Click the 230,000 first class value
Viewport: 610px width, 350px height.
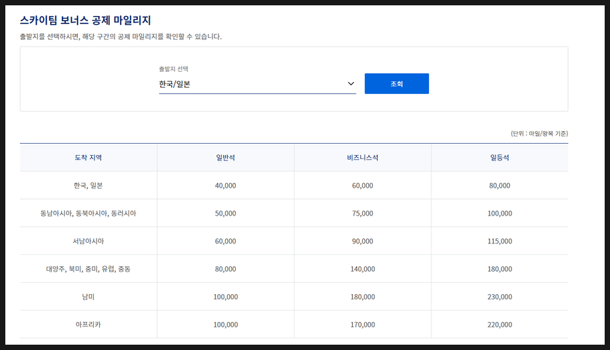pos(499,297)
